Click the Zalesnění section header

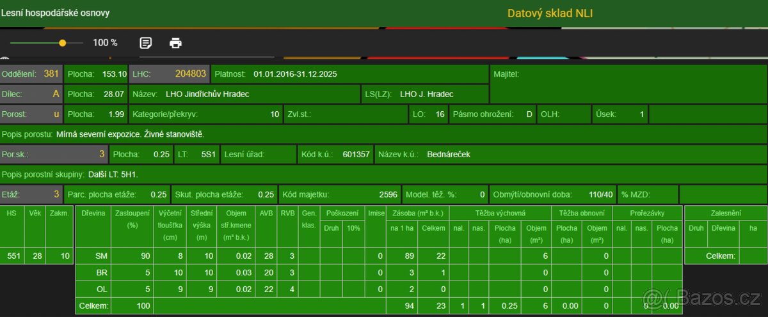click(725, 212)
